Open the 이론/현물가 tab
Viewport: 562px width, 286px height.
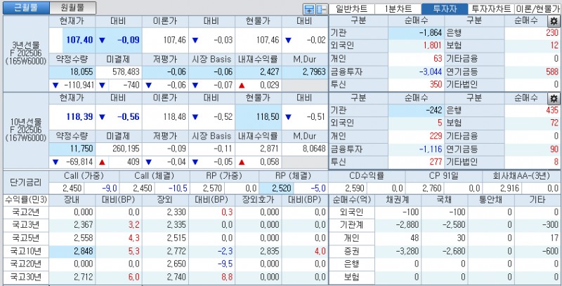(537, 9)
